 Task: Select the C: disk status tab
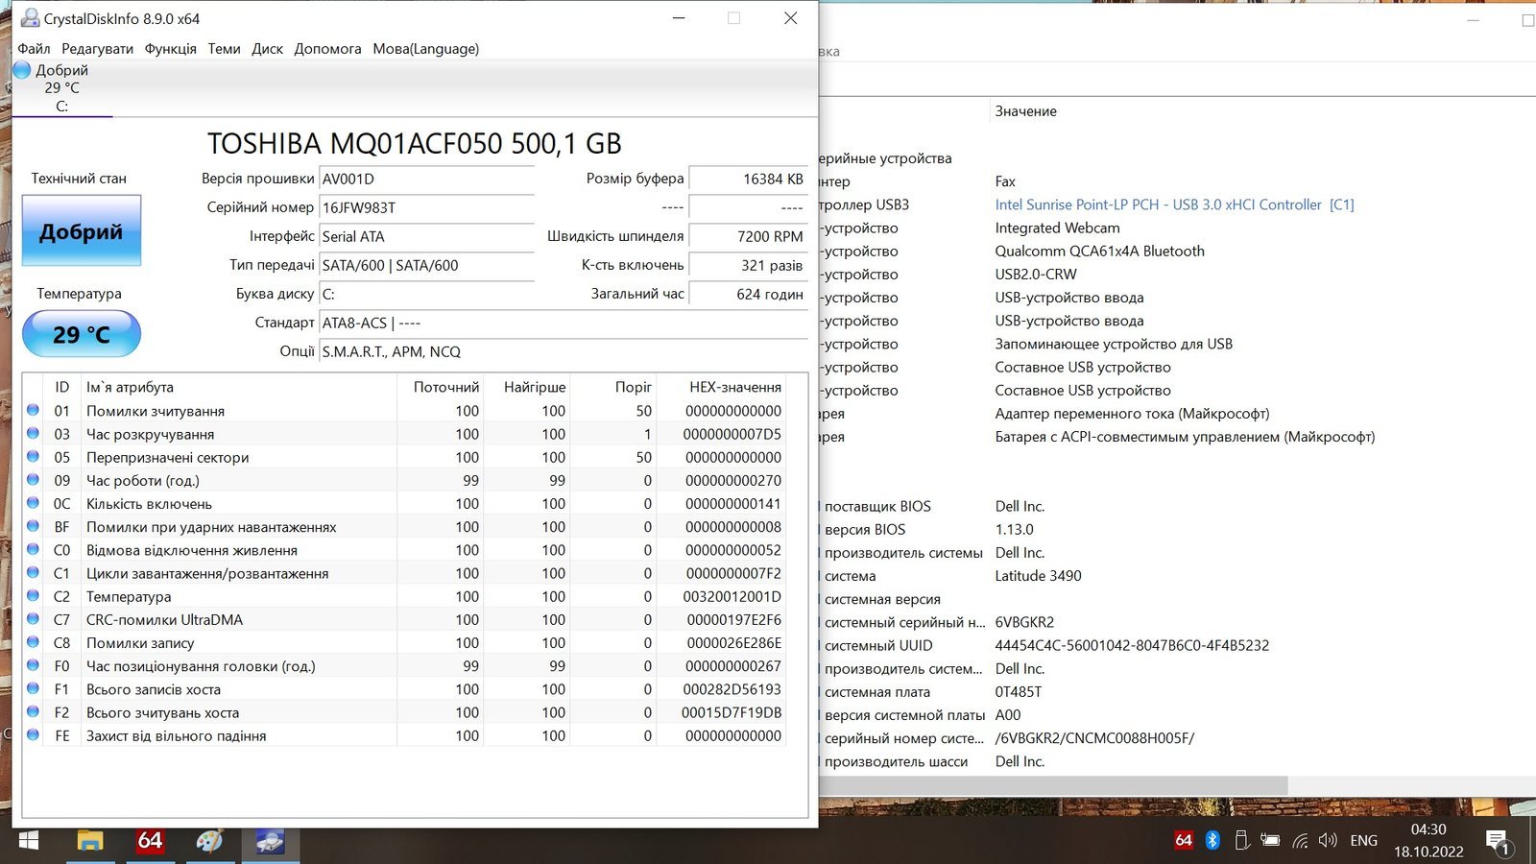[x=62, y=88]
